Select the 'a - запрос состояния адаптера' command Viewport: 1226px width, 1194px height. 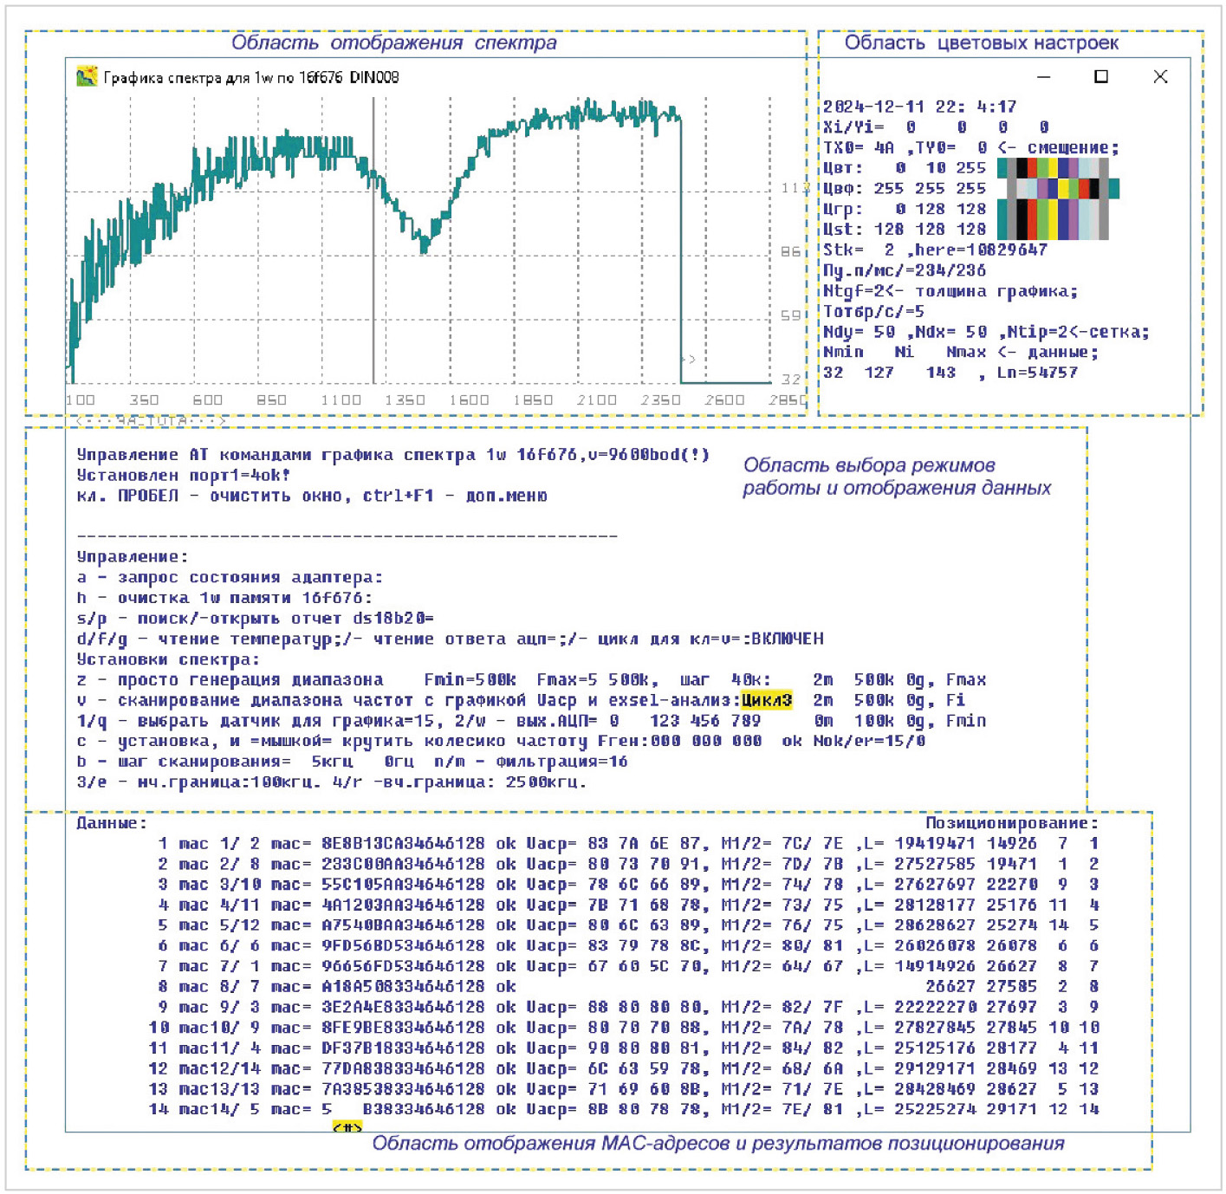(230, 577)
